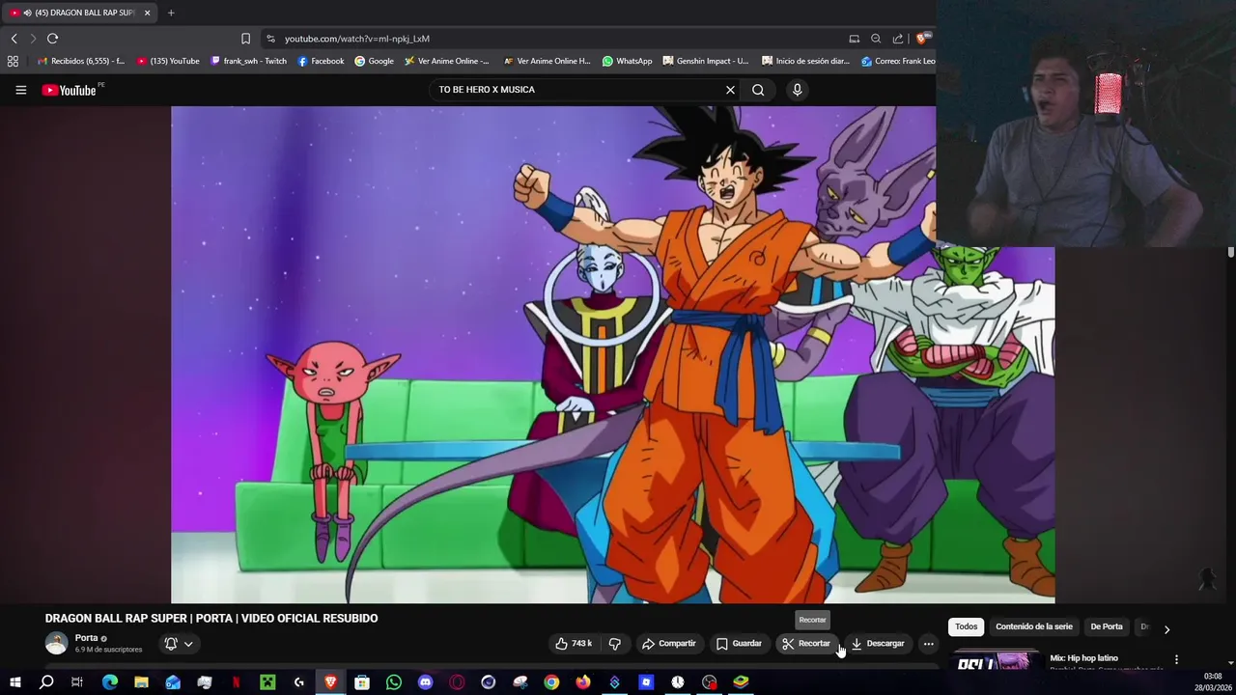Open a new browser tab

point(171,13)
